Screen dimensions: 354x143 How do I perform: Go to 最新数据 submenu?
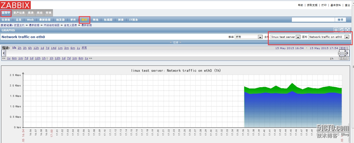pos(45,20)
